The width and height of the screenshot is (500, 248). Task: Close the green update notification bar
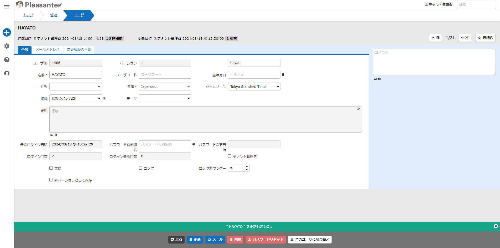tap(496, 226)
